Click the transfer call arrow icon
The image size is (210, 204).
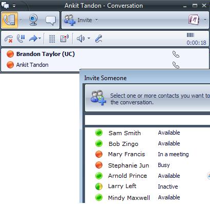pos(33,39)
